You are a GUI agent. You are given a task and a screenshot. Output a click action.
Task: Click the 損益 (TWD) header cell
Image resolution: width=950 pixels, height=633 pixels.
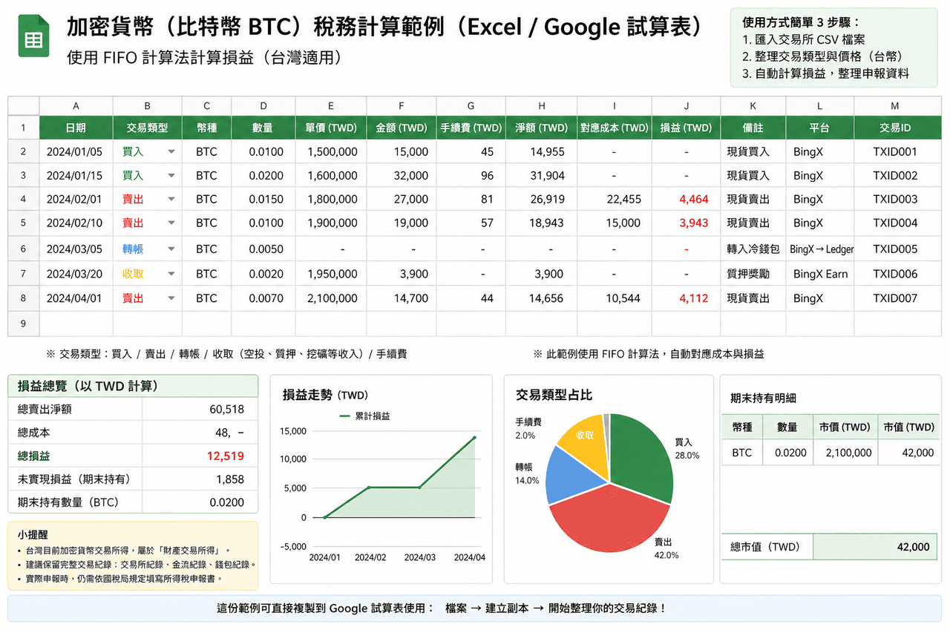(x=686, y=128)
